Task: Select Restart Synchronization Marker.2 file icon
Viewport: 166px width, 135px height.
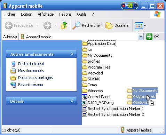Action: tap(85, 114)
